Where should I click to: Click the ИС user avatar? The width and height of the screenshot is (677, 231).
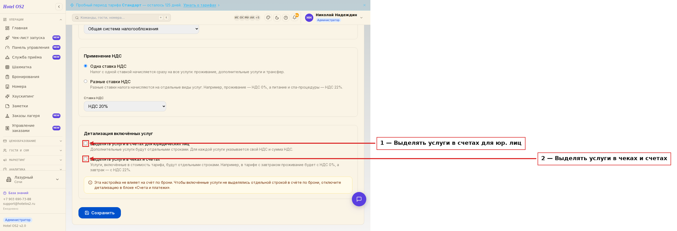[237, 17]
